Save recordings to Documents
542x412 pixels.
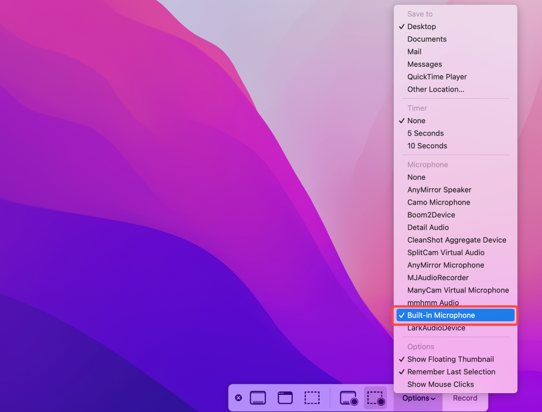click(426, 39)
